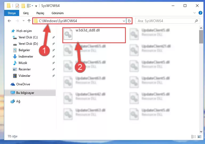This screenshot has height=144, width=205.
Task: Refresh the SysWOW64 folder view
Action: pyautogui.click(x=129, y=21)
